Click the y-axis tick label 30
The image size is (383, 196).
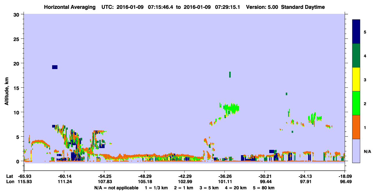(17, 14)
